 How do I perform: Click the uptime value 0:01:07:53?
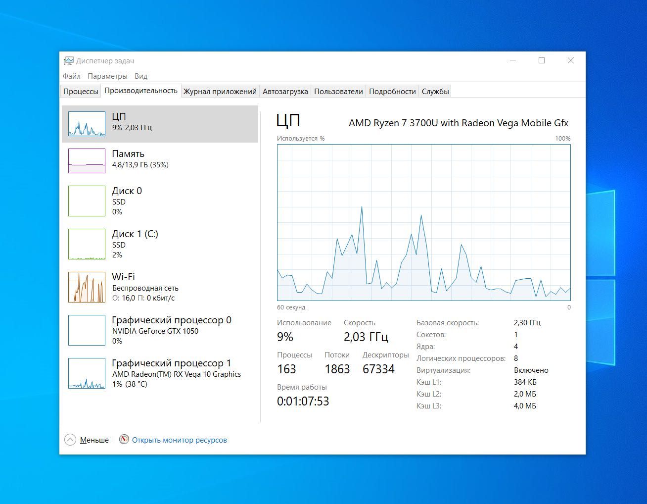coord(303,401)
